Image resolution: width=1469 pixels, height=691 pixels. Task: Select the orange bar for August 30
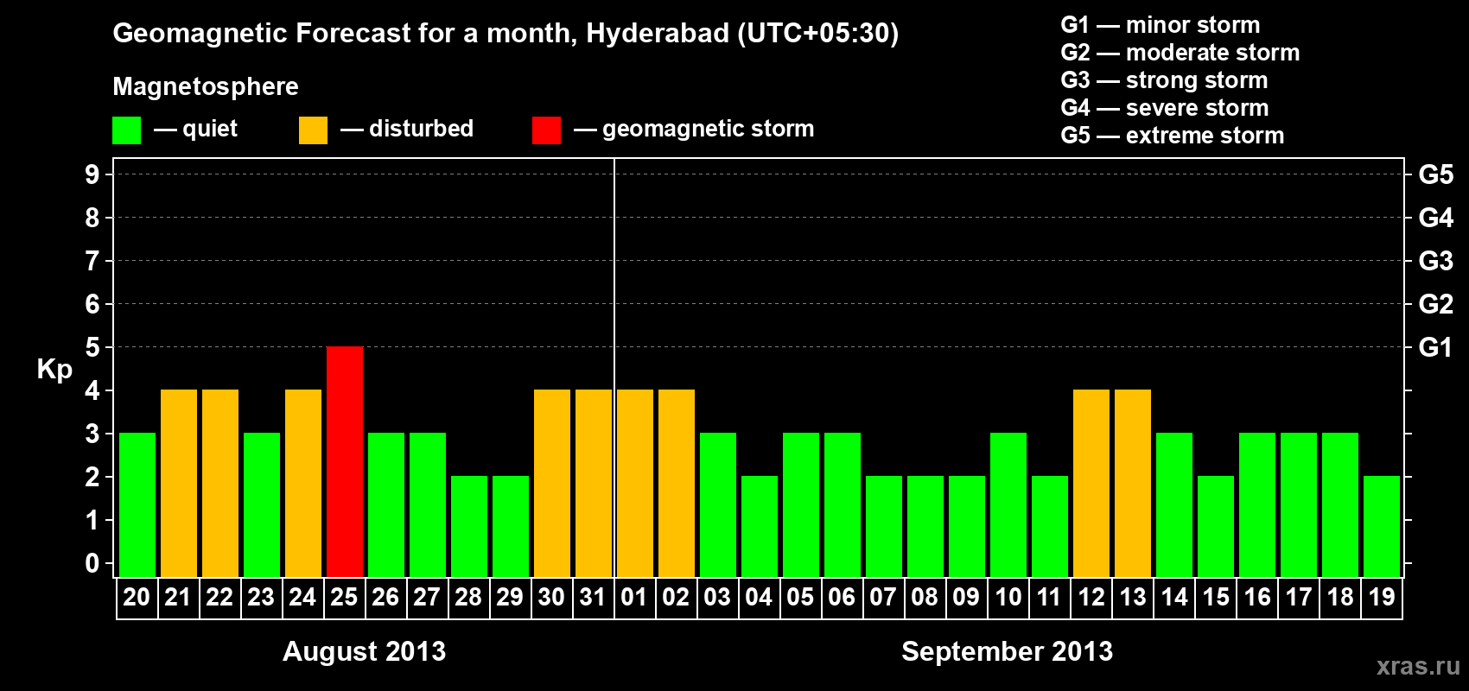[x=552, y=484]
